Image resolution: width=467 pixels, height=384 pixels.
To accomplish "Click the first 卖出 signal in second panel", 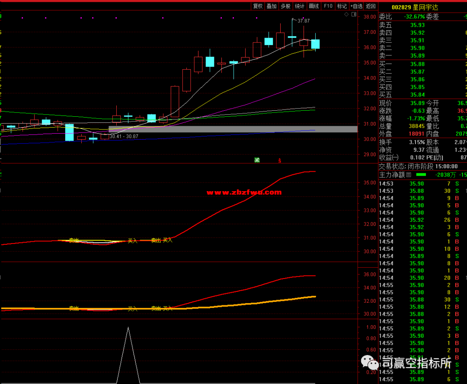I will [x=74, y=240].
